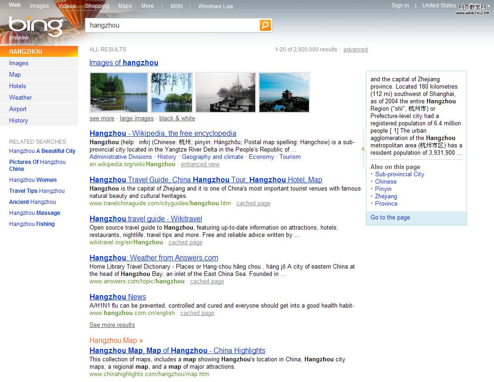Open the second willow tree image thumbnail
Screen dimensions: 494x382
[172, 92]
